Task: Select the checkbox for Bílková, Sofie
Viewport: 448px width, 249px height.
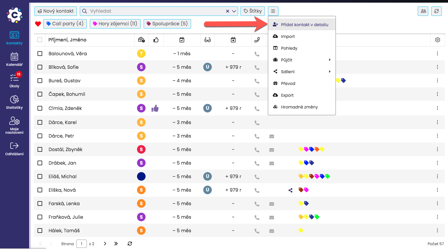Action: pos(40,67)
